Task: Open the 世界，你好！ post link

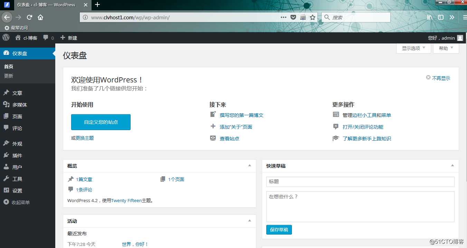Action: [135, 244]
